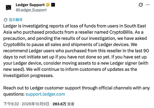The height and width of the screenshot is (108, 154).
Task: Click the Grok icon beside 显示翻译
Action: [x=5, y=20]
